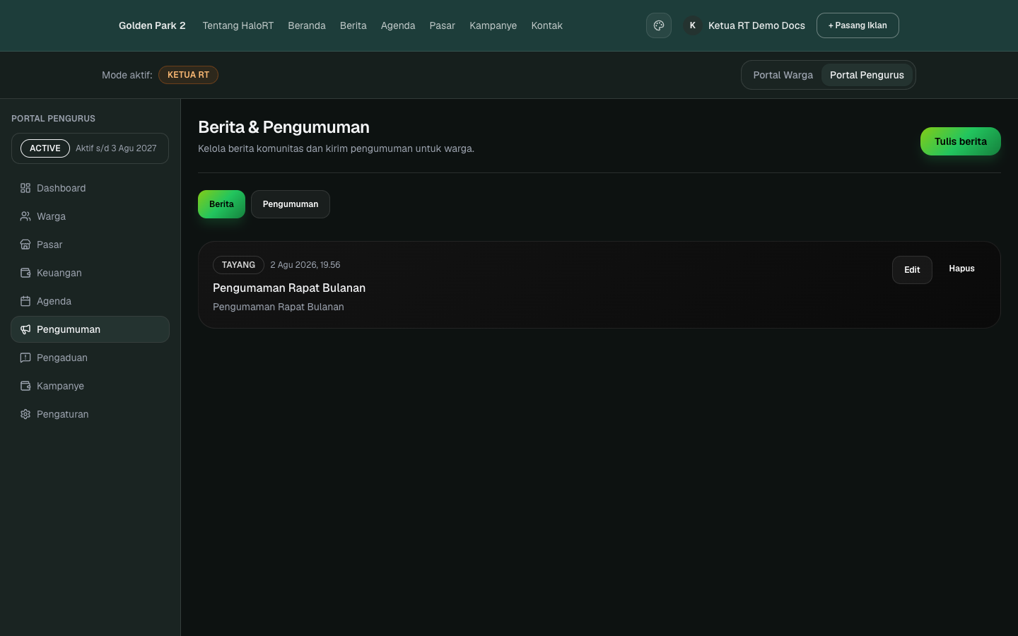
Task: Click the TAYANG status badge
Action: point(238,265)
